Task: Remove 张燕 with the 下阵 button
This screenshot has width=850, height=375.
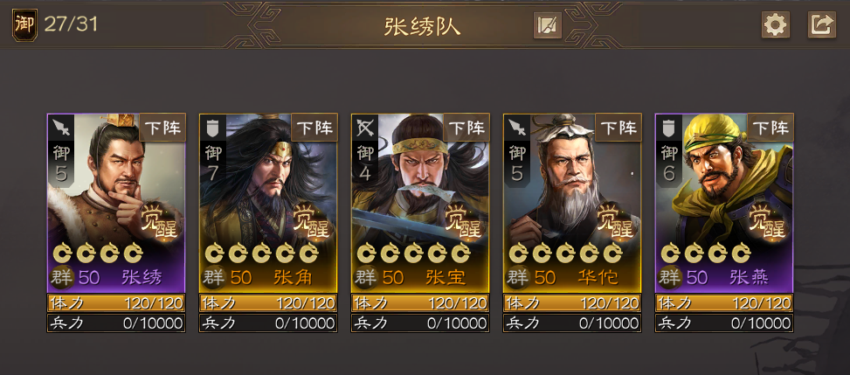Action: [x=771, y=128]
